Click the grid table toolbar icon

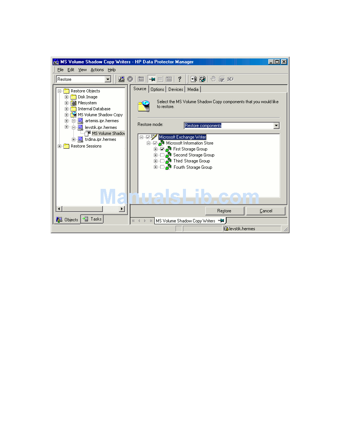point(160,79)
